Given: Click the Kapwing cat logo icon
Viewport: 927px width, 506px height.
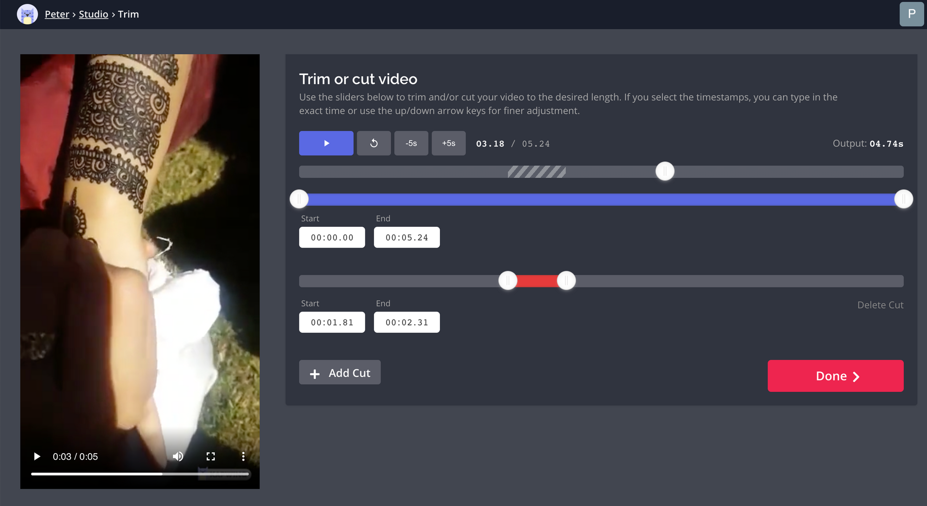Looking at the screenshot, I should tap(27, 14).
